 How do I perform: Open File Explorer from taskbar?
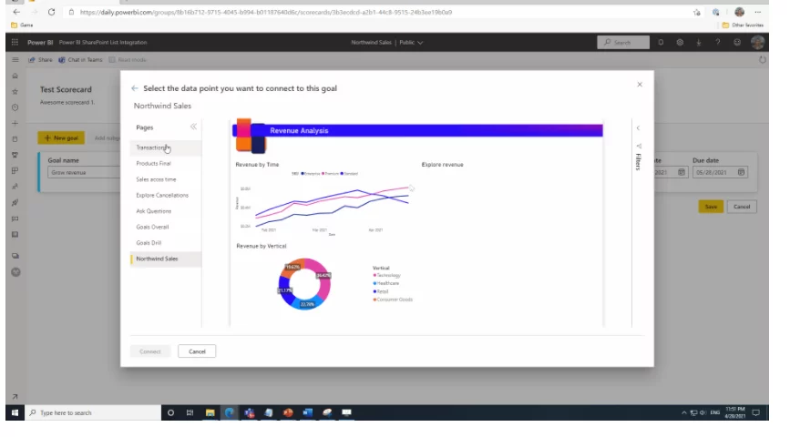coord(210,412)
